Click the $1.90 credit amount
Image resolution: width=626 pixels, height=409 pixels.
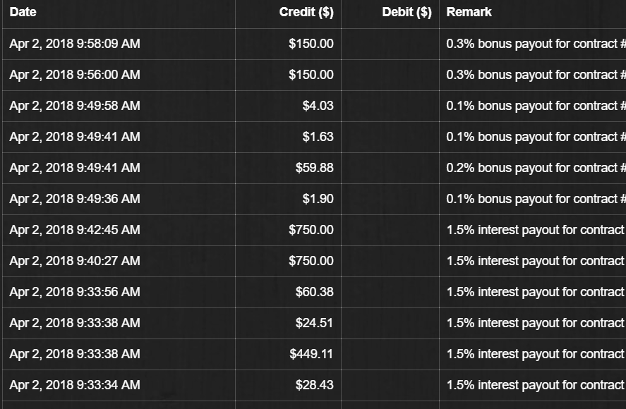point(318,199)
